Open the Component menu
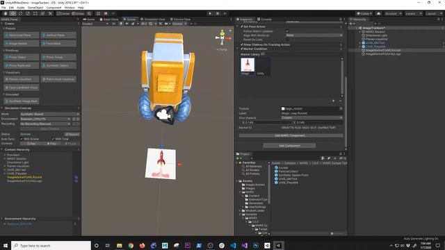This screenshot has width=445, height=250. 54,8
